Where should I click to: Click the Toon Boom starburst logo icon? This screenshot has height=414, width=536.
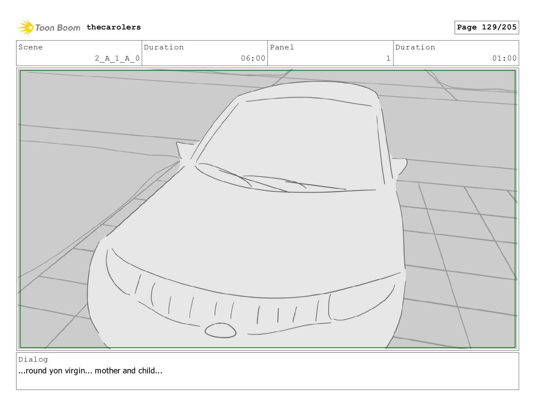click(26, 27)
